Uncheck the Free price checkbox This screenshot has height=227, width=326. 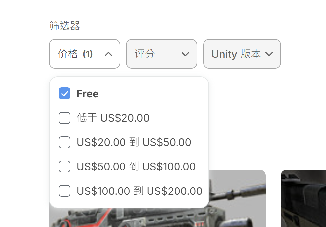65,93
